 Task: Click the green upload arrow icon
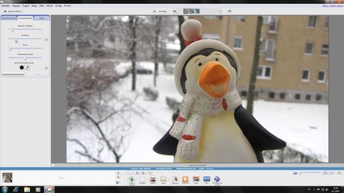[x=132, y=180]
